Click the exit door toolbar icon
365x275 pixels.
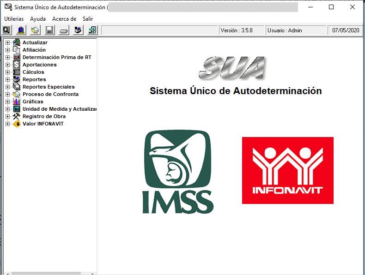point(92,30)
